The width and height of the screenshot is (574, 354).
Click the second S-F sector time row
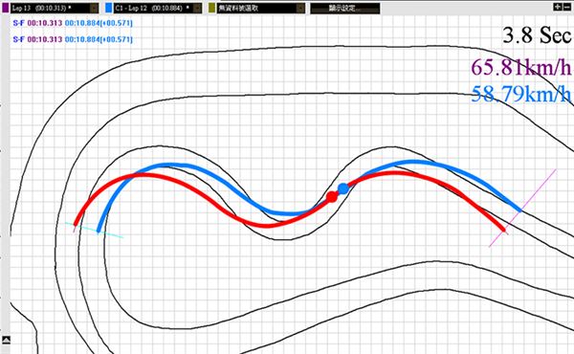click(x=73, y=39)
